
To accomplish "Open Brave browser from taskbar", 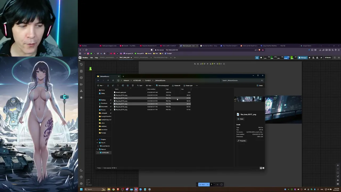I will point(118,189).
